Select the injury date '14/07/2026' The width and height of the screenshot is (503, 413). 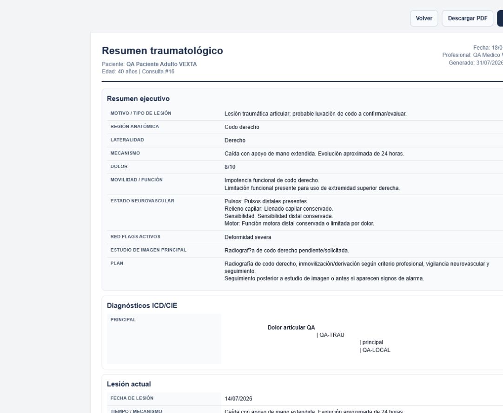coord(238,399)
